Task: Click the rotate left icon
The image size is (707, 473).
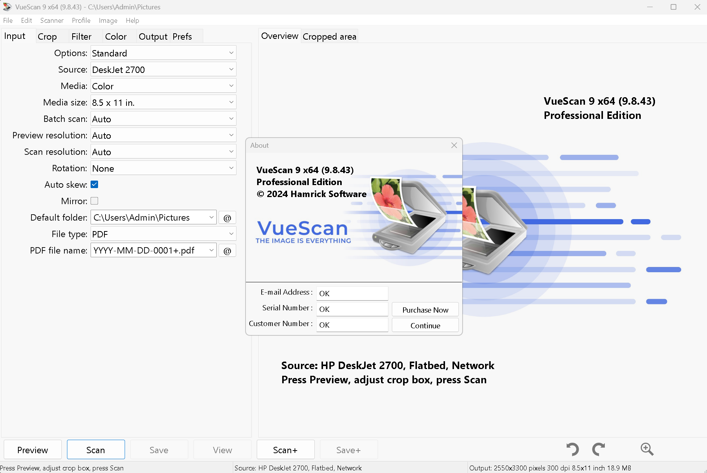Action: pyautogui.click(x=573, y=449)
